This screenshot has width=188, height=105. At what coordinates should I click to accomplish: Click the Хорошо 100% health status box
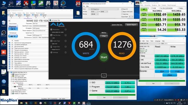click(13, 28)
